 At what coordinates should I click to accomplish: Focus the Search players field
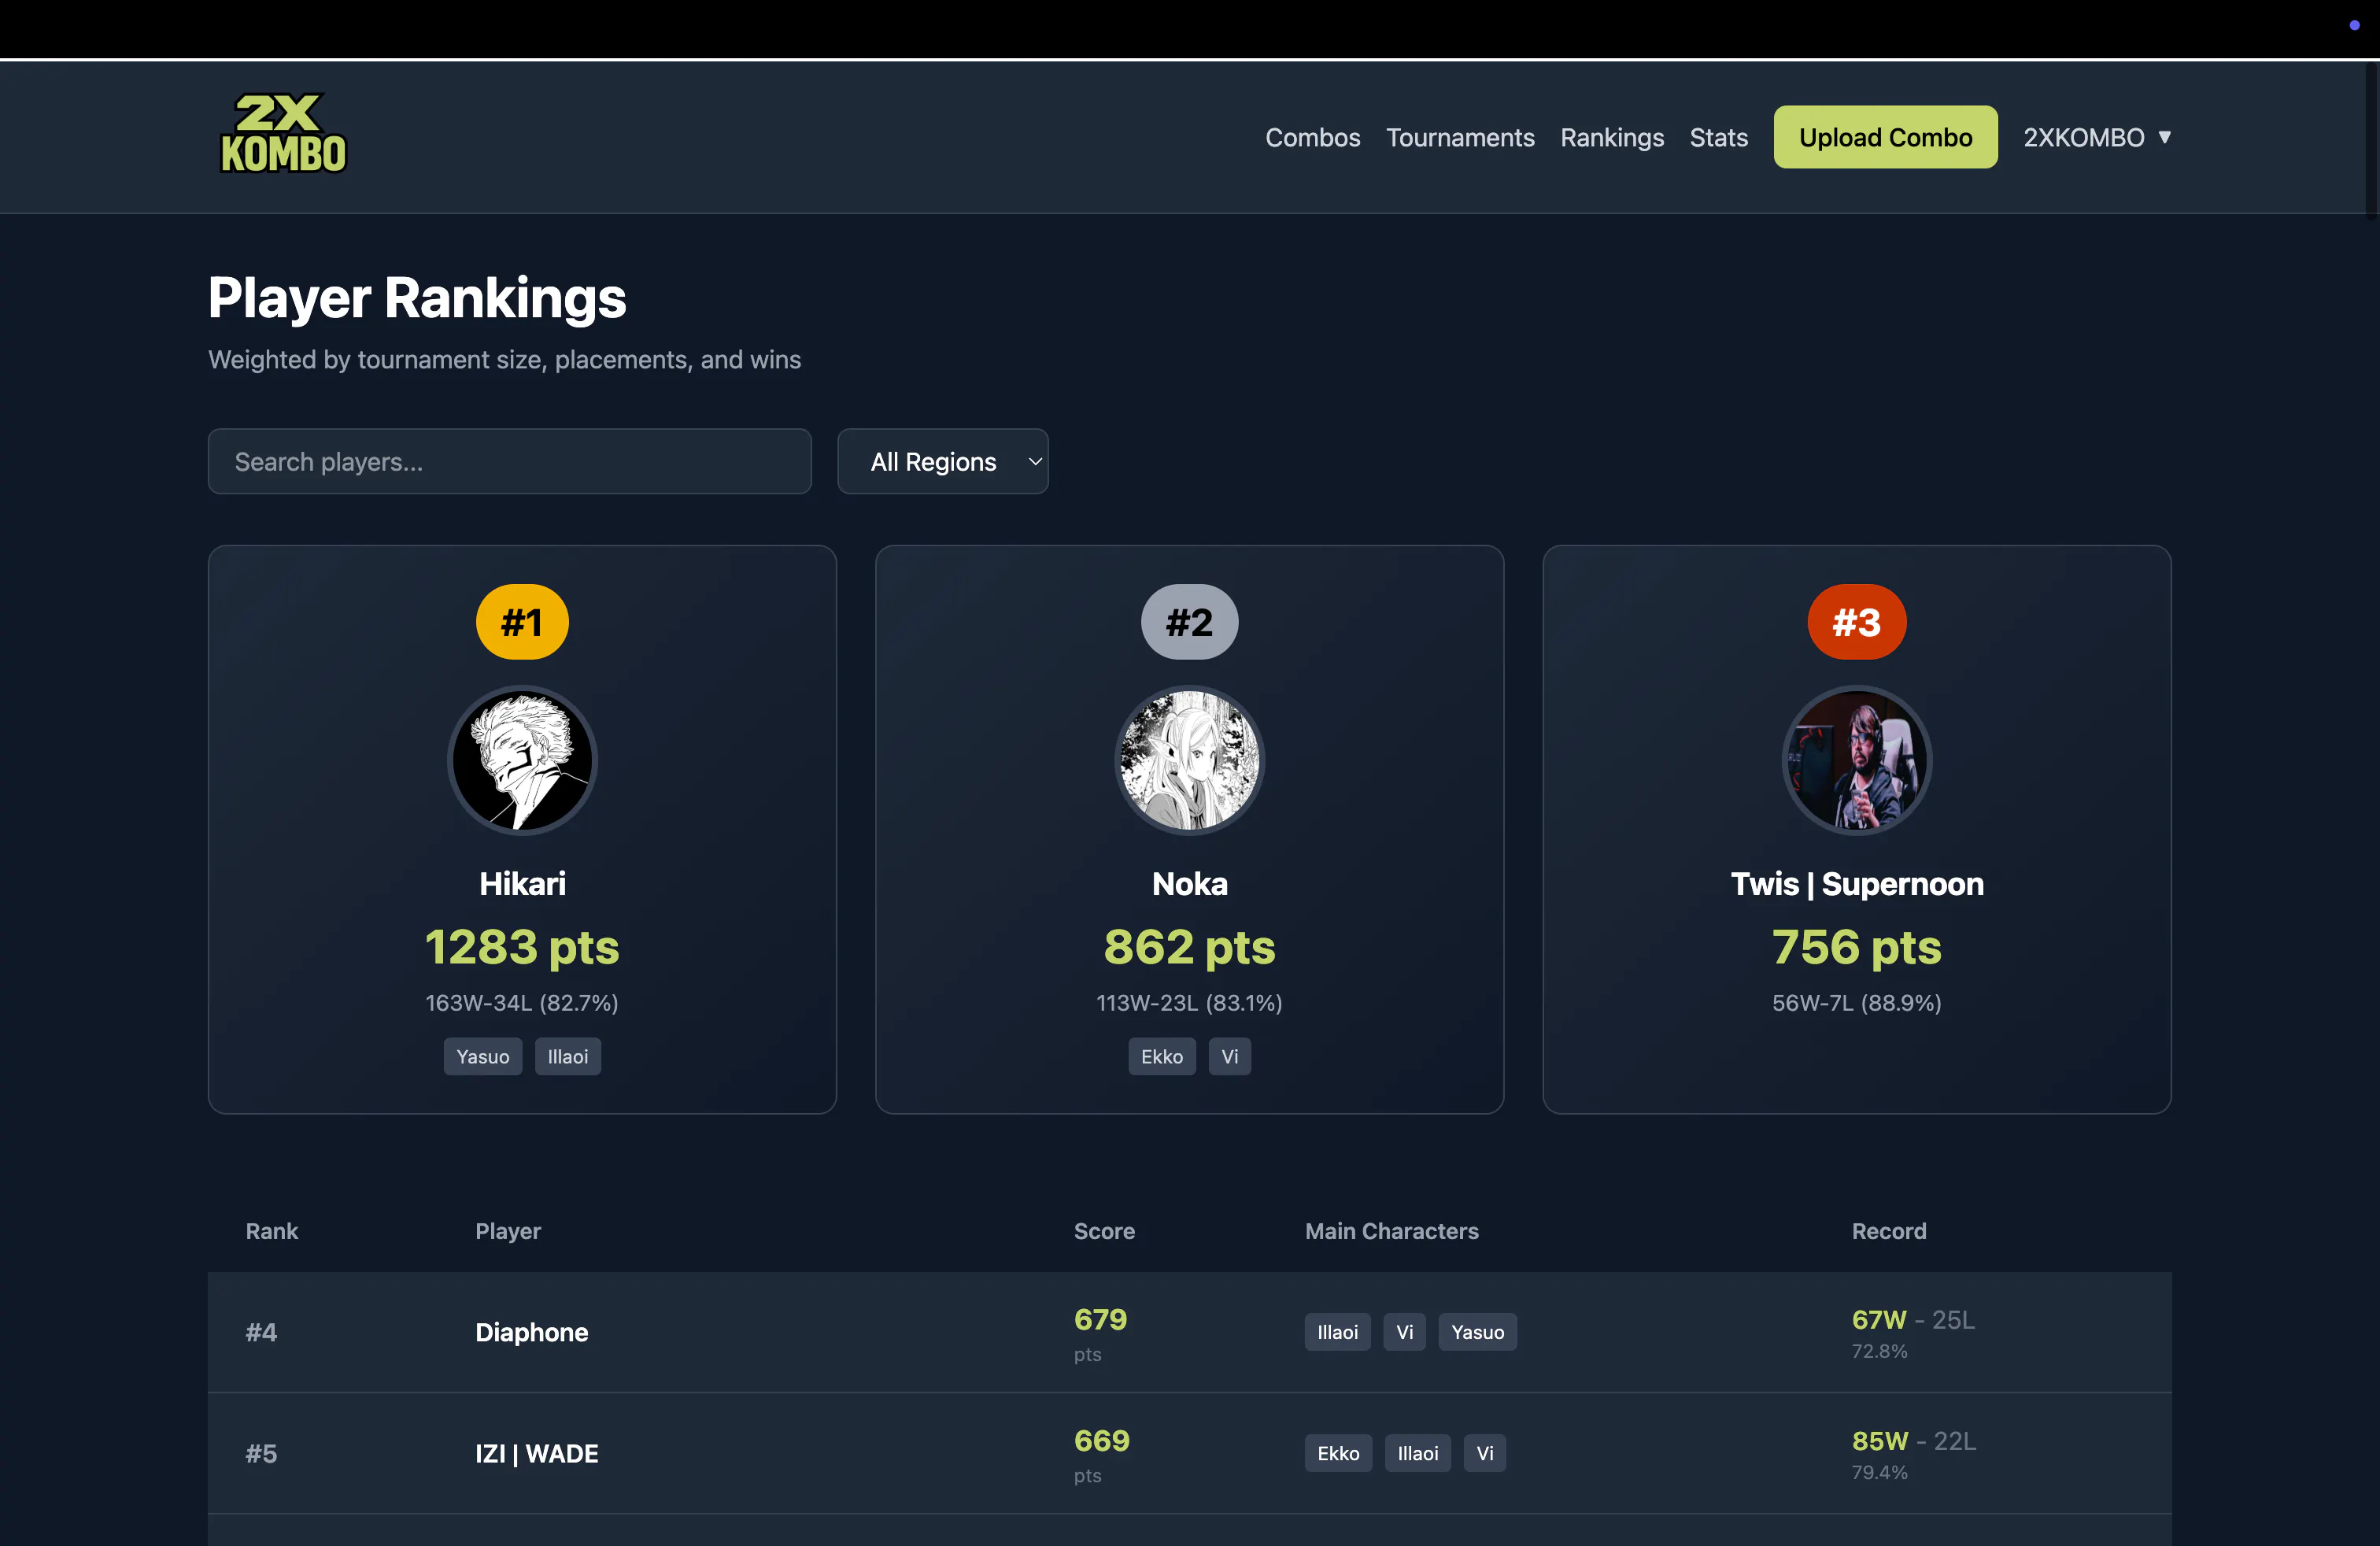click(x=509, y=461)
